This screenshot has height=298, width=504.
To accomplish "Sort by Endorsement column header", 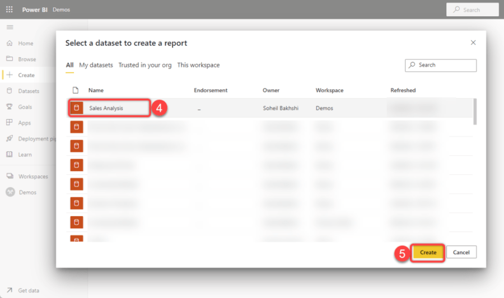I will [x=211, y=90].
